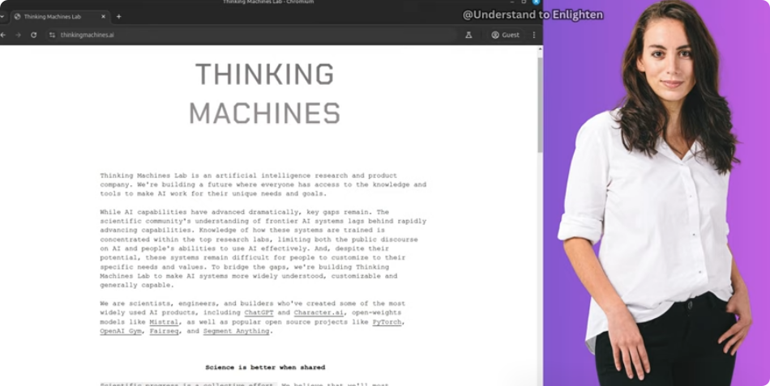Expand the tab search dropdown arrow
The width and height of the screenshot is (770, 386).
click(x=2, y=16)
